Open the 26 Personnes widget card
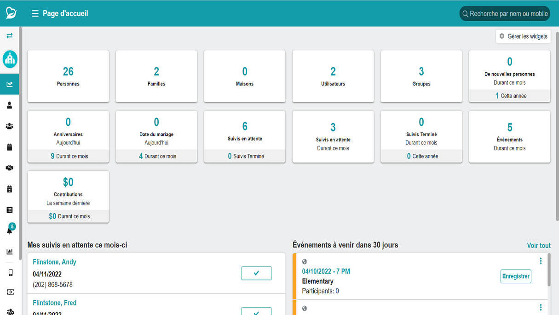Screen dimensions: 559x315 click(x=68, y=76)
